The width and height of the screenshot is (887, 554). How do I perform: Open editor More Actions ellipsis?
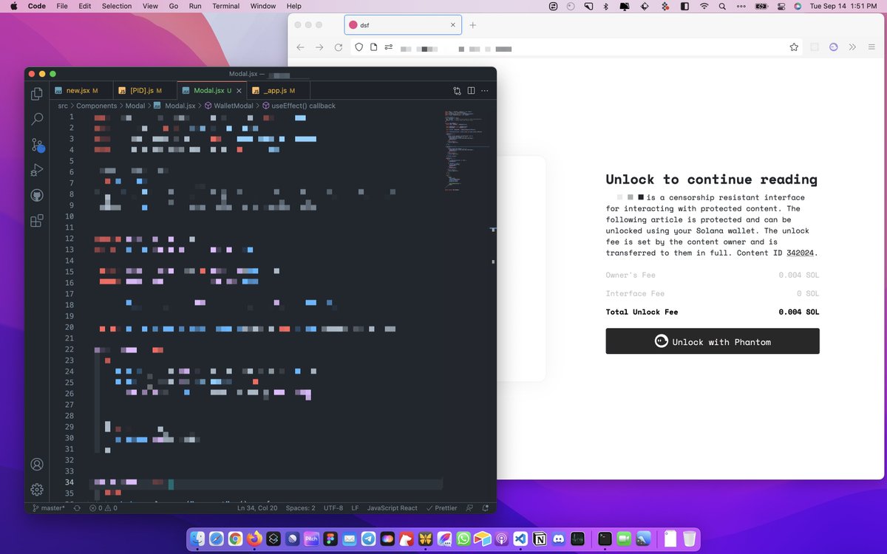(485, 91)
